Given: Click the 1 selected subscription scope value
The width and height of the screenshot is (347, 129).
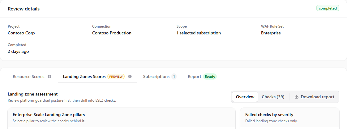Looking at the screenshot, I should (199, 33).
